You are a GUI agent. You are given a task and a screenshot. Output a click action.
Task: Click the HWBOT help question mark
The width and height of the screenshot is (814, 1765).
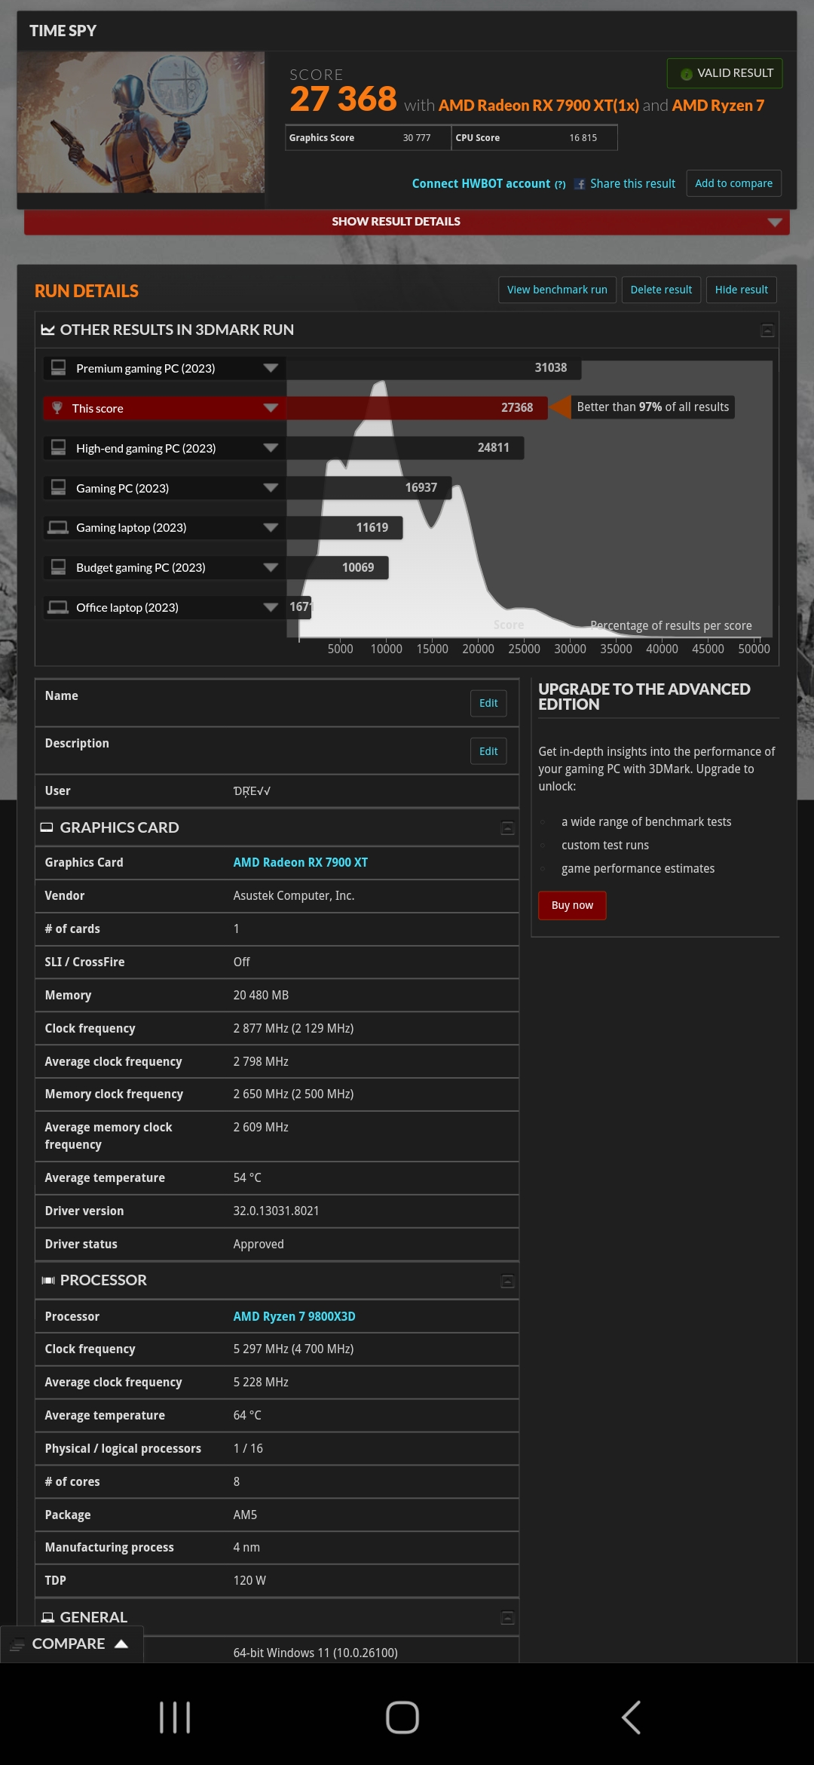coord(560,185)
